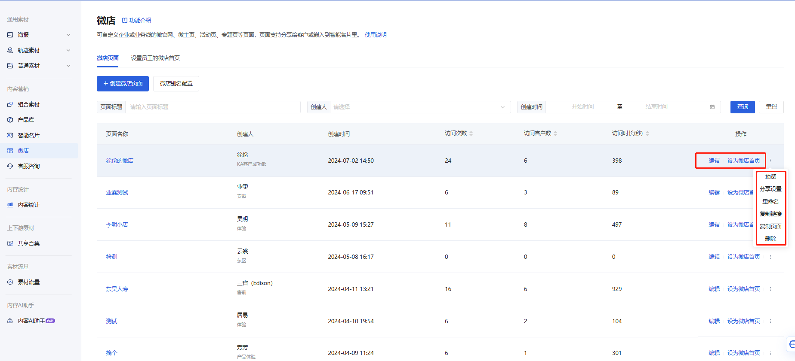Expand the 海报 sidebar chevron
The height and width of the screenshot is (361, 795).
[x=68, y=35]
